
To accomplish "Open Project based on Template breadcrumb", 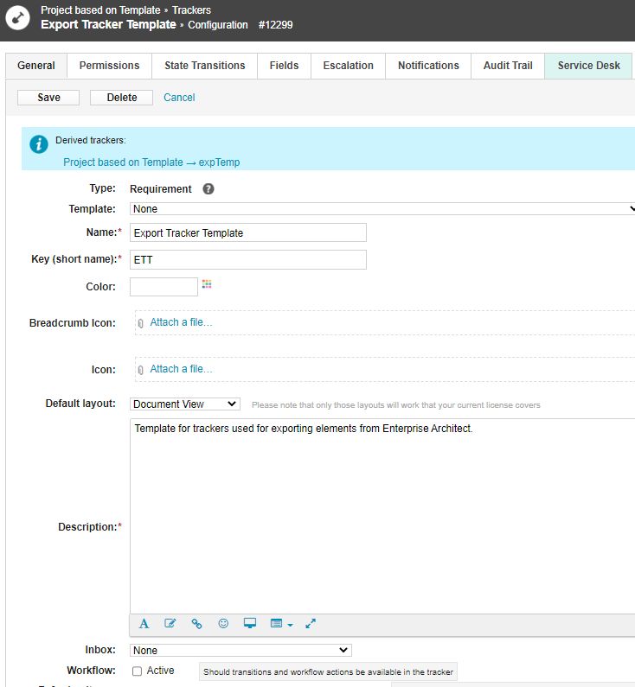I will tap(100, 10).
